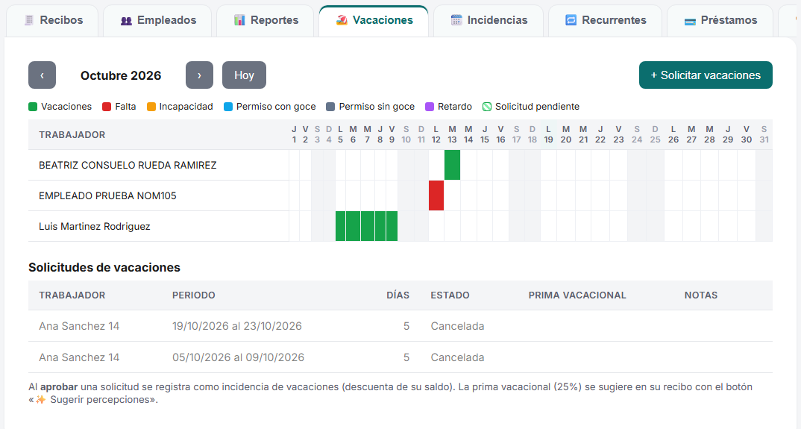Click period 05/10/2026 al 09/10/2026
This screenshot has height=429, width=801.
(x=238, y=357)
